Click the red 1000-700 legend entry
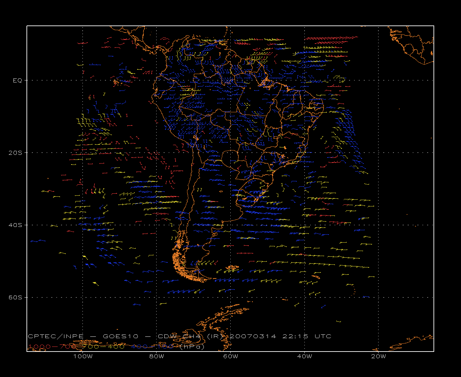The image size is (461, 377). [x=52, y=347]
